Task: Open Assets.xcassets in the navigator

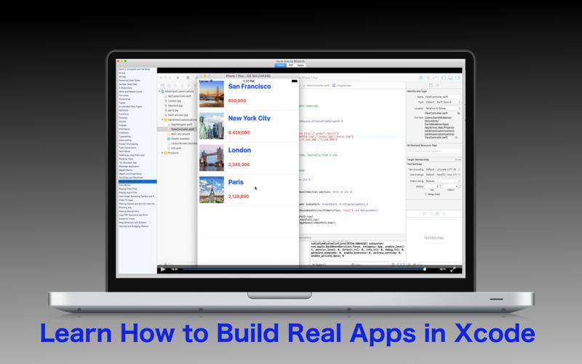Action: [x=179, y=138]
